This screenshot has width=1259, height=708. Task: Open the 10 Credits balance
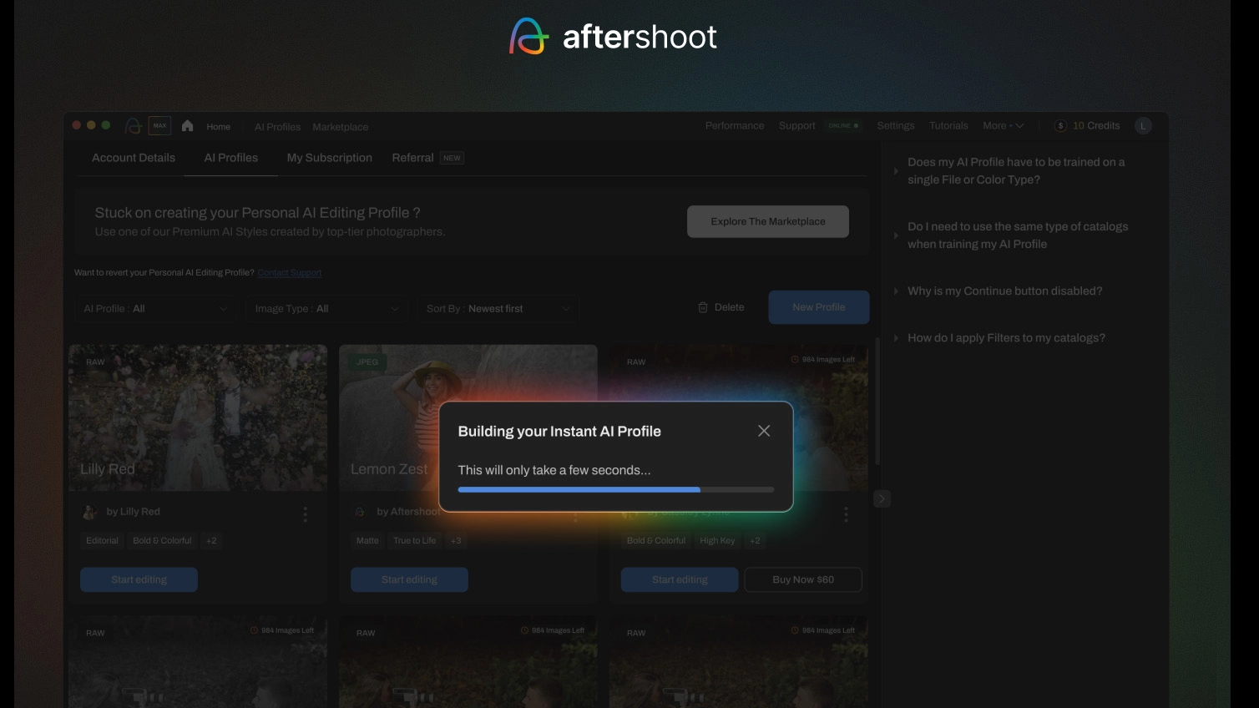tap(1096, 126)
